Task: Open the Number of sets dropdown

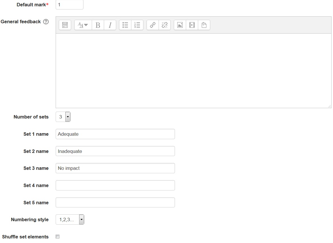Action: point(63,117)
